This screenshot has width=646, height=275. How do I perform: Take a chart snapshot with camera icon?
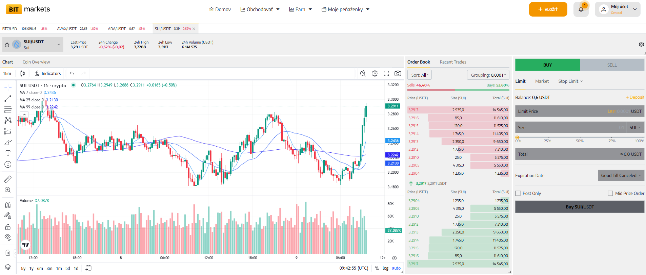(x=398, y=73)
